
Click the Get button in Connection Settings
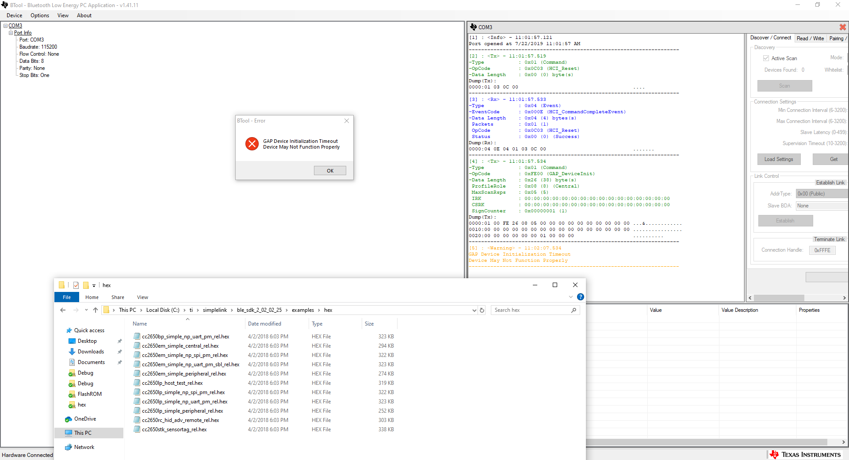pyautogui.click(x=830, y=159)
